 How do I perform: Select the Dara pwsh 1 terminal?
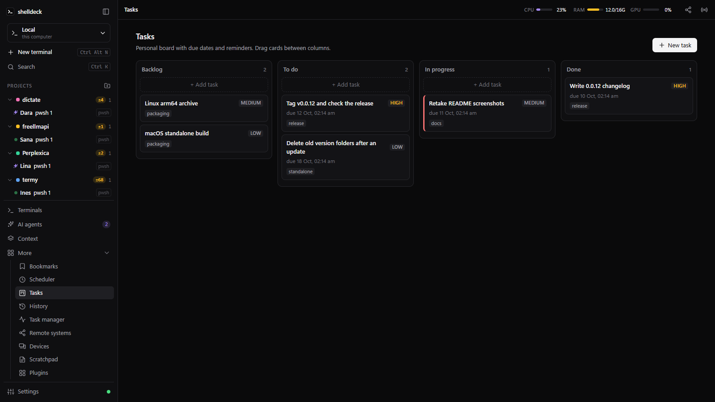(x=62, y=113)
